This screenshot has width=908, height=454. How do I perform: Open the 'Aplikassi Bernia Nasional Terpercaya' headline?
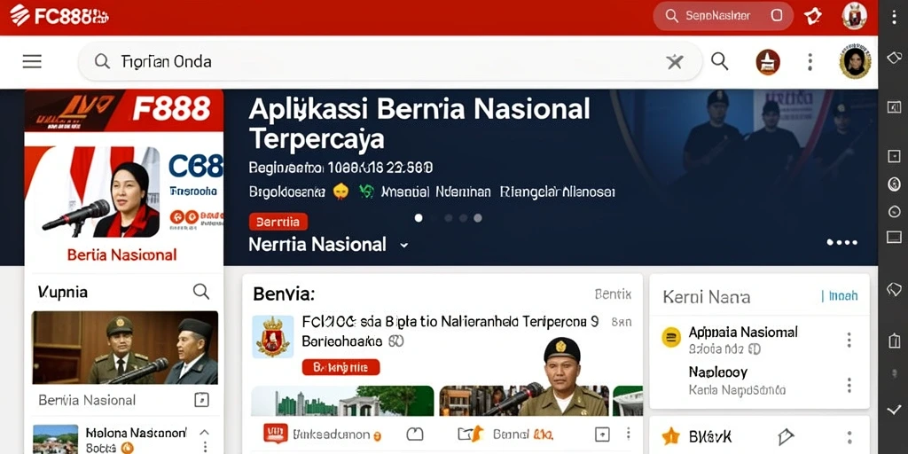(419, 122)
